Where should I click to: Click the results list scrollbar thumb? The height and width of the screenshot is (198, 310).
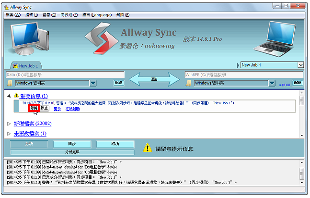click(301, 100)
